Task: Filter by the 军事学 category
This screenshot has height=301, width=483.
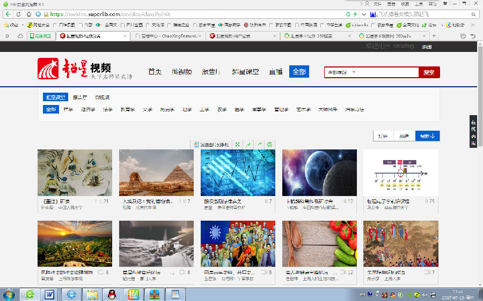Action: coord(259,109)
